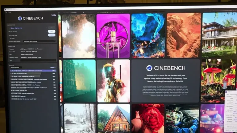Click the MP Ratio label
Image resolution: width=237 pixels, height=133 pixels.
point(12,38)
